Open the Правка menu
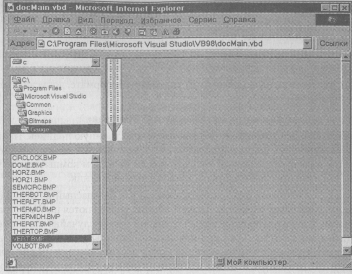 56,20
